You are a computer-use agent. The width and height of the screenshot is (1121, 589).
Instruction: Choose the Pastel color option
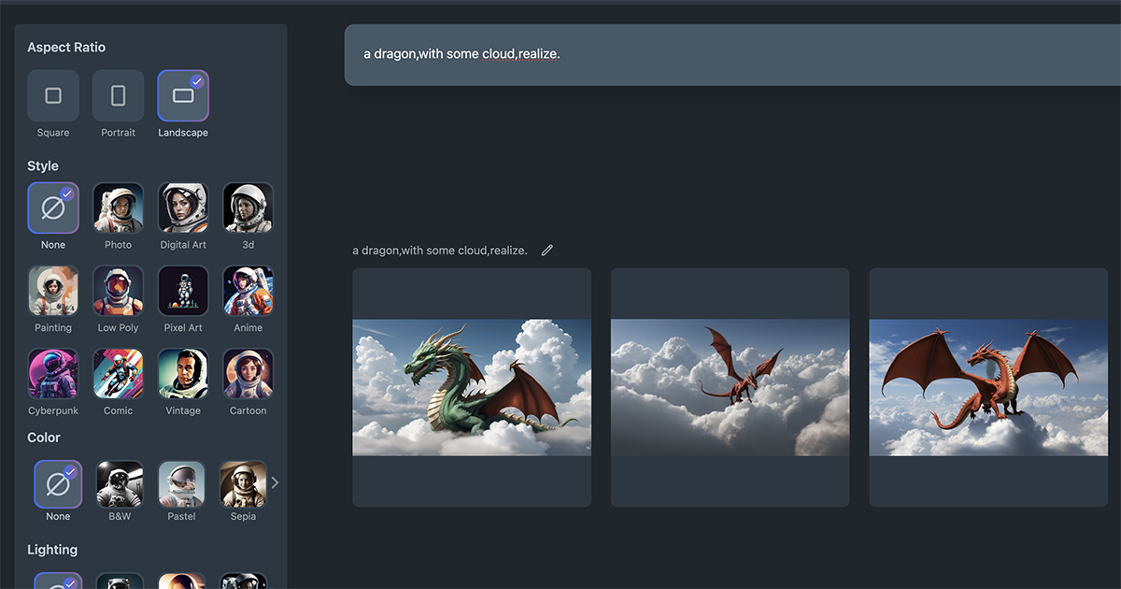pyautogui.click(x=181, y=483)
